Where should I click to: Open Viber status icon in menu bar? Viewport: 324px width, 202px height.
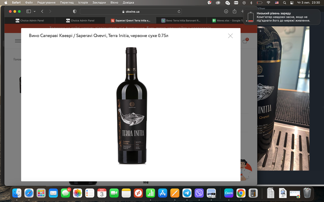click(209, 3)
